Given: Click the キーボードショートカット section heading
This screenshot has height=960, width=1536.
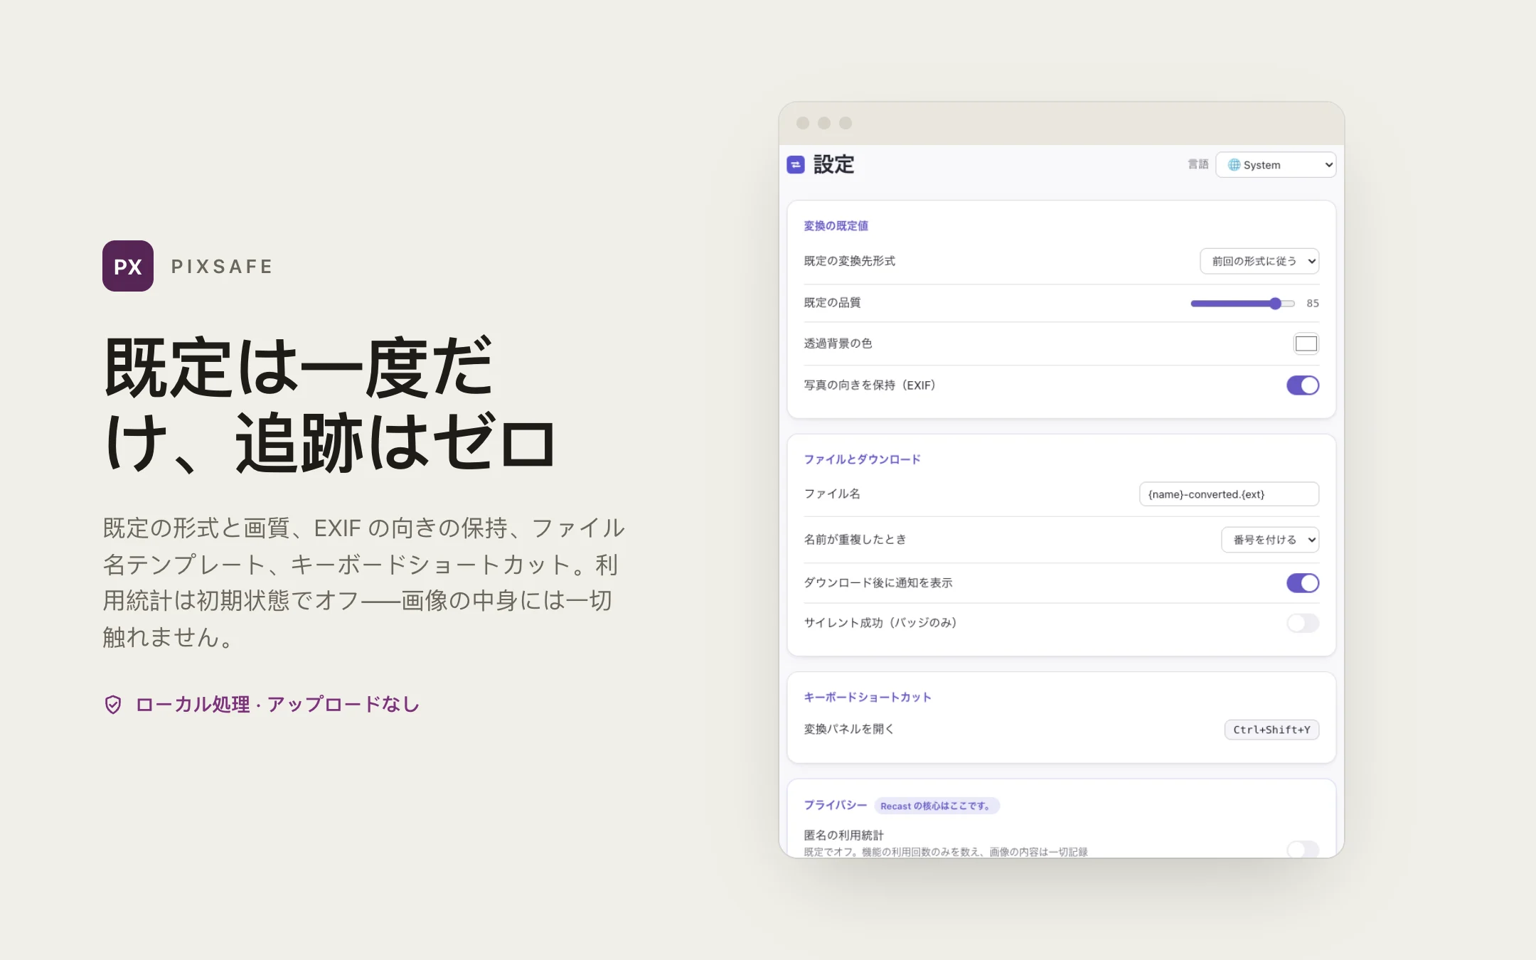Looking at the screenshot, I should point(867,698).
